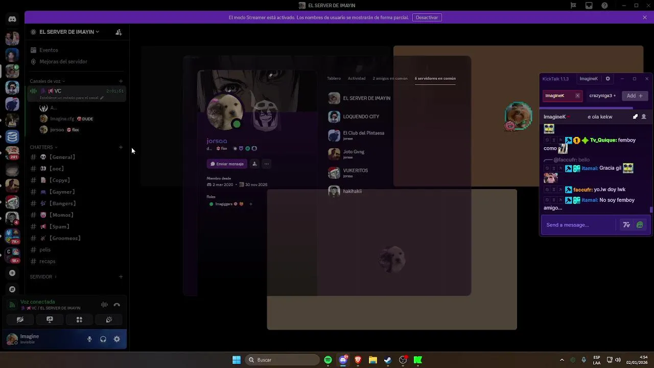Open the [Spam] text channel
The image size is (654, 368).
pyautogui.click(x=77, y=226)
